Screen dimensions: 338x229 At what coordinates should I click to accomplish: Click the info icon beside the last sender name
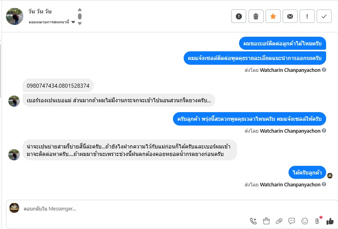[x=324, y=184]
